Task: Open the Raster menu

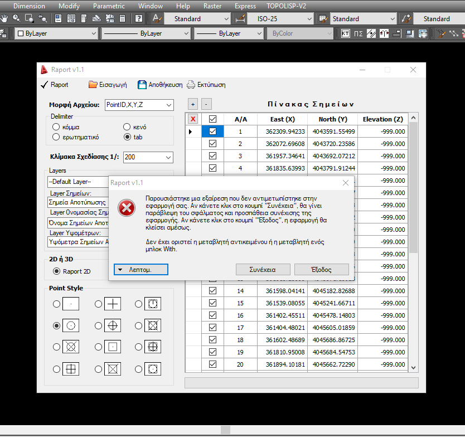Action: click(x=212, y=6)
